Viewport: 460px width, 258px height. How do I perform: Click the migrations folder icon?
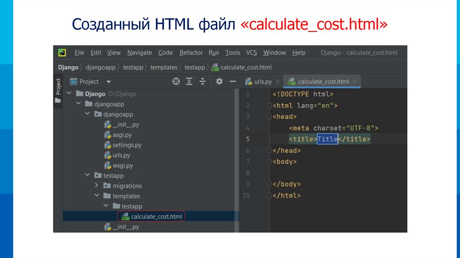coord(107,186)
